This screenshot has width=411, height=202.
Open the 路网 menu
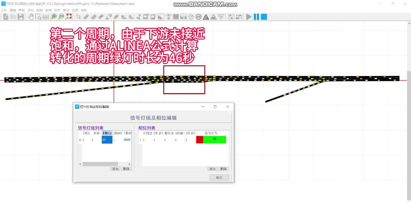coord(39,10)
